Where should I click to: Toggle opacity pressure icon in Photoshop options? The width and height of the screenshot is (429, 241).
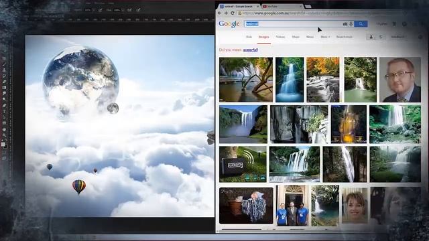101,10
